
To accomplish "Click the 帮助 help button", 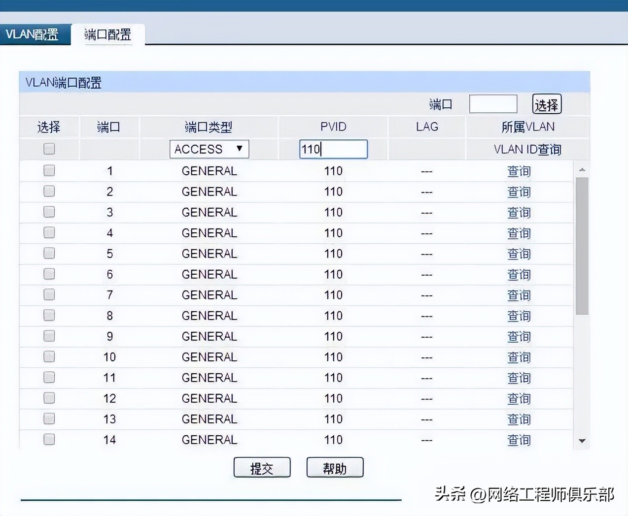I will coord(335,467).
